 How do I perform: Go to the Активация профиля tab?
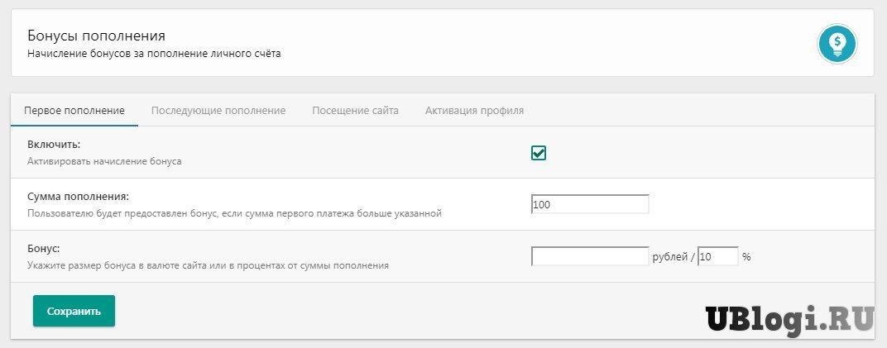(x=474, y=111)
